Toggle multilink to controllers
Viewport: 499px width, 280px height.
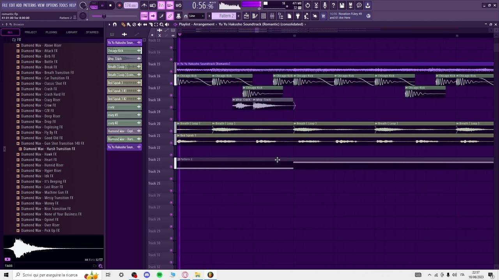click(170, 16)
